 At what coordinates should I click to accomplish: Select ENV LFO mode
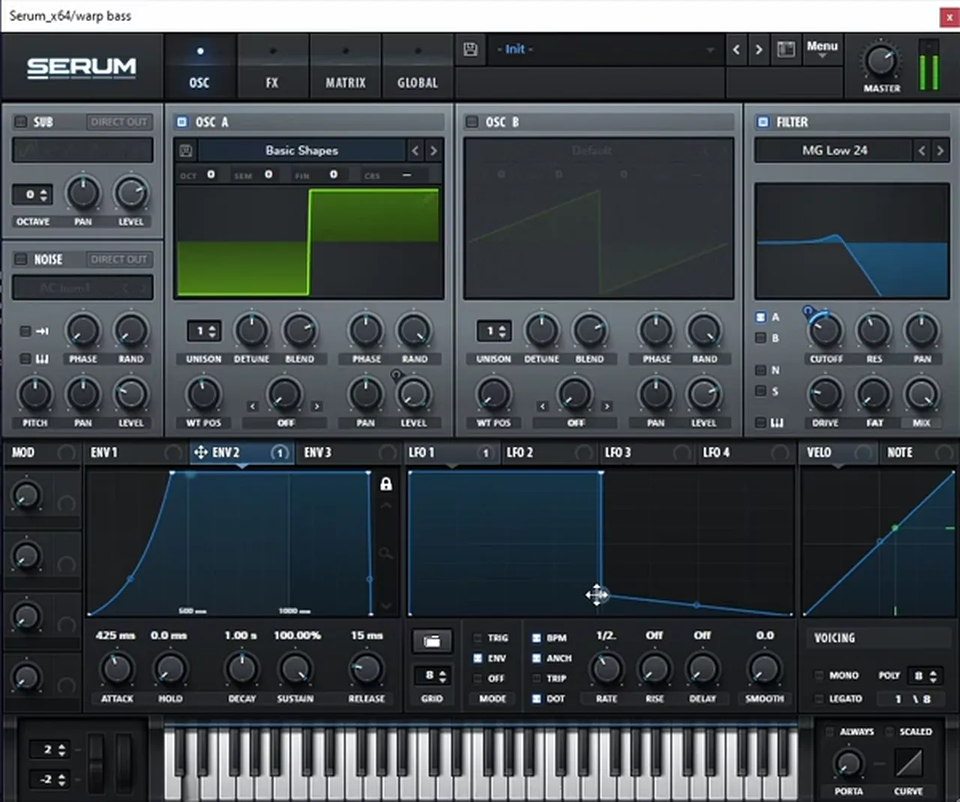point(478,658)
